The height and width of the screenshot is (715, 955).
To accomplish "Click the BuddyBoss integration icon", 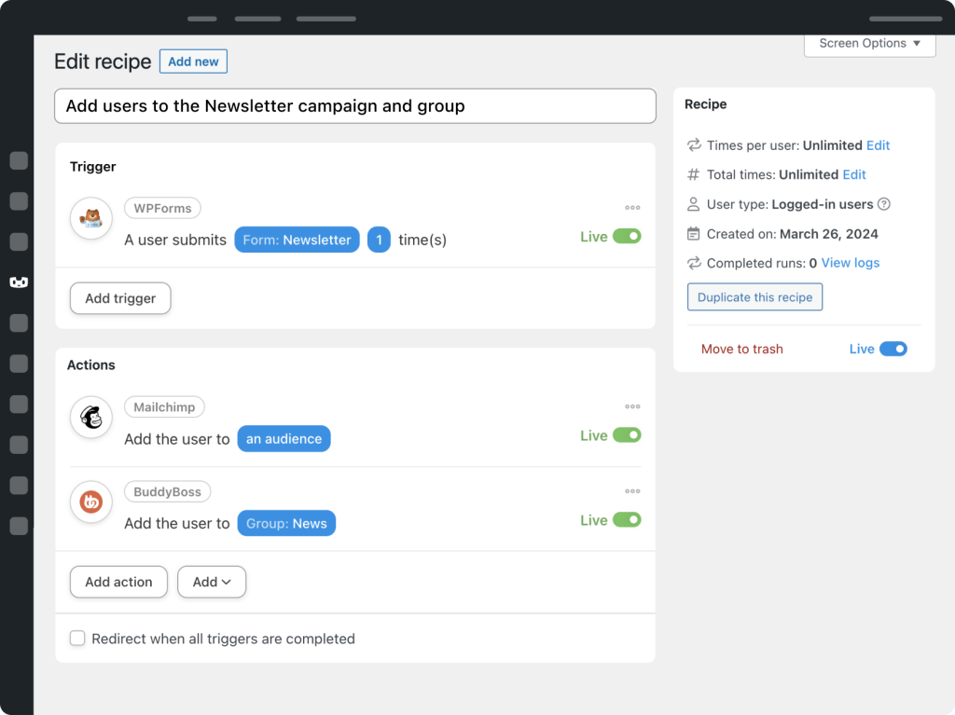I will pos(91,502).
